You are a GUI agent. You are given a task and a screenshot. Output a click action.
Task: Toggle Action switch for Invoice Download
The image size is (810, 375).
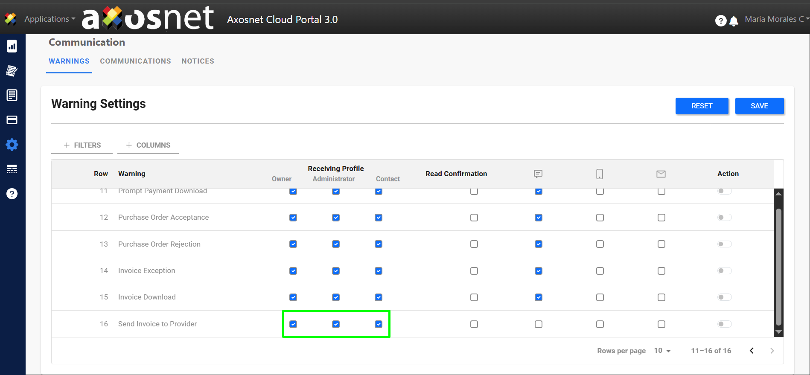click(724, 297)
